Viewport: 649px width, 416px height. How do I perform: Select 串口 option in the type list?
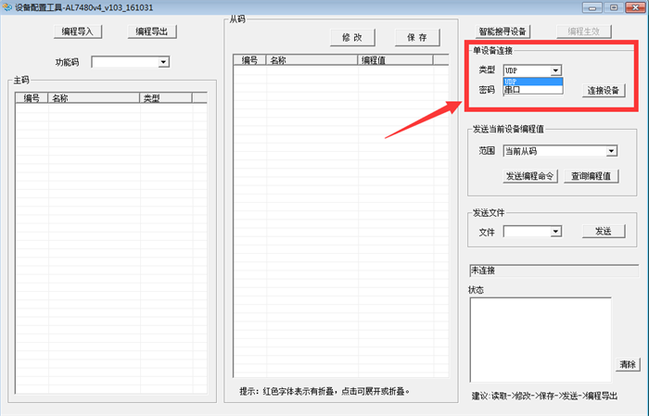533,89
